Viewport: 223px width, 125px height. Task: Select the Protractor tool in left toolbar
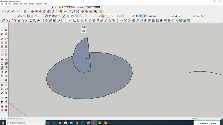pyautogui.click(x=2, y=76)
